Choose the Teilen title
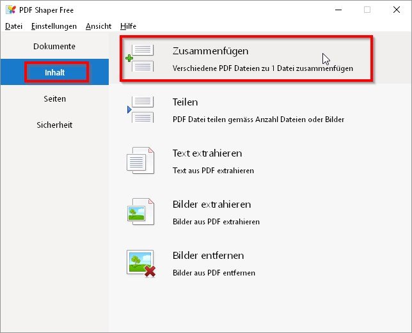 [x=185, y=102]
